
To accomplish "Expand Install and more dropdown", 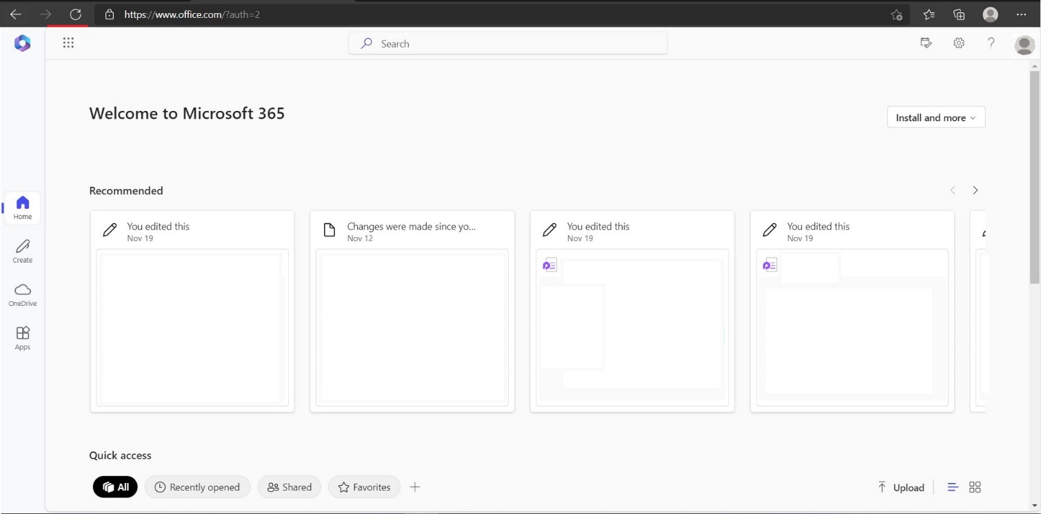I will tap(936, 117).
